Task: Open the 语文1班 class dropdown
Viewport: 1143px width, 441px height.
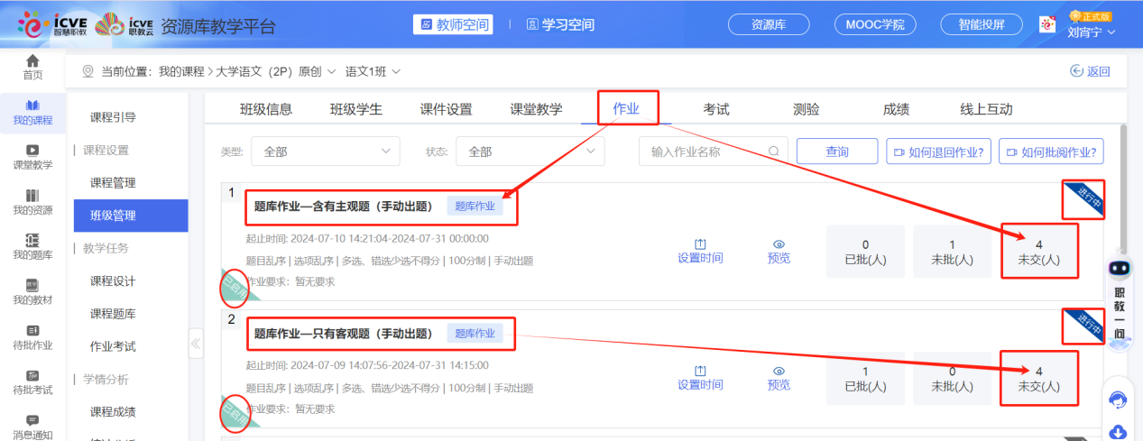Action: pos(373,71)
